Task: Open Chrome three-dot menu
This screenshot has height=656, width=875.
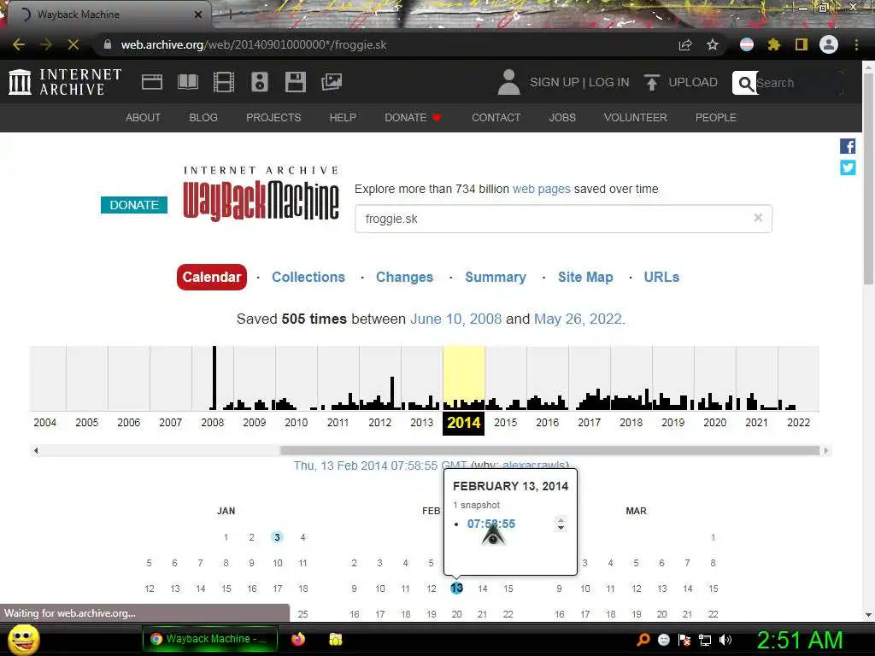Action: tap(856, 44)
